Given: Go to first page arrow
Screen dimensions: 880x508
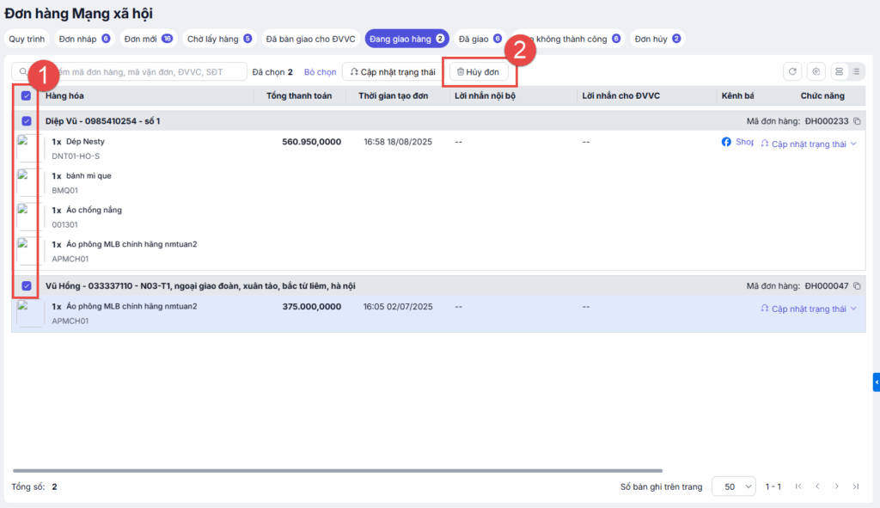Looking at the screenshot, I should 798,487.
